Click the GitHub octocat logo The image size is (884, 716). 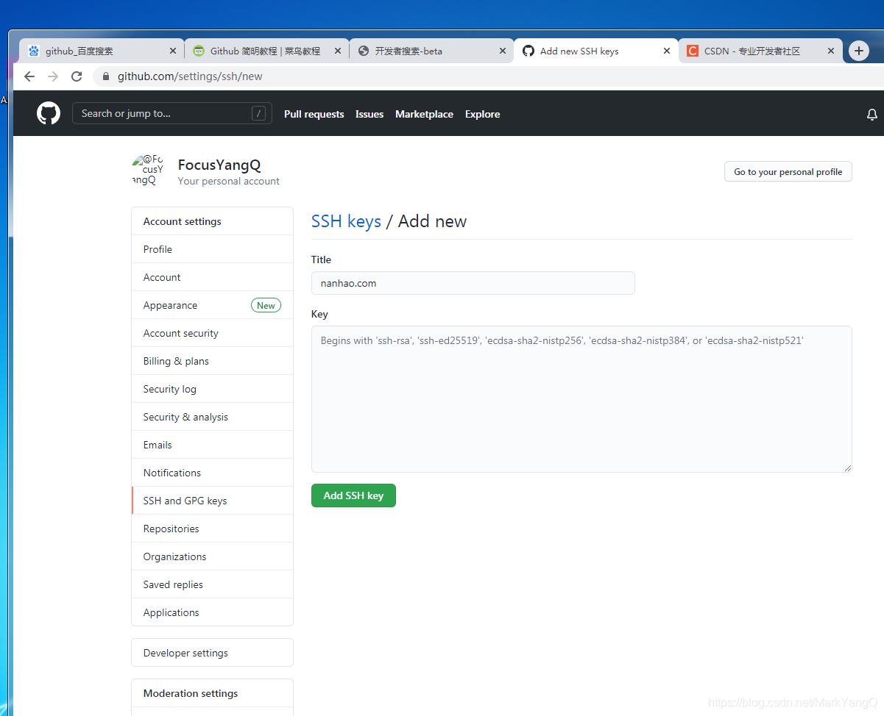tap(49, 113)
